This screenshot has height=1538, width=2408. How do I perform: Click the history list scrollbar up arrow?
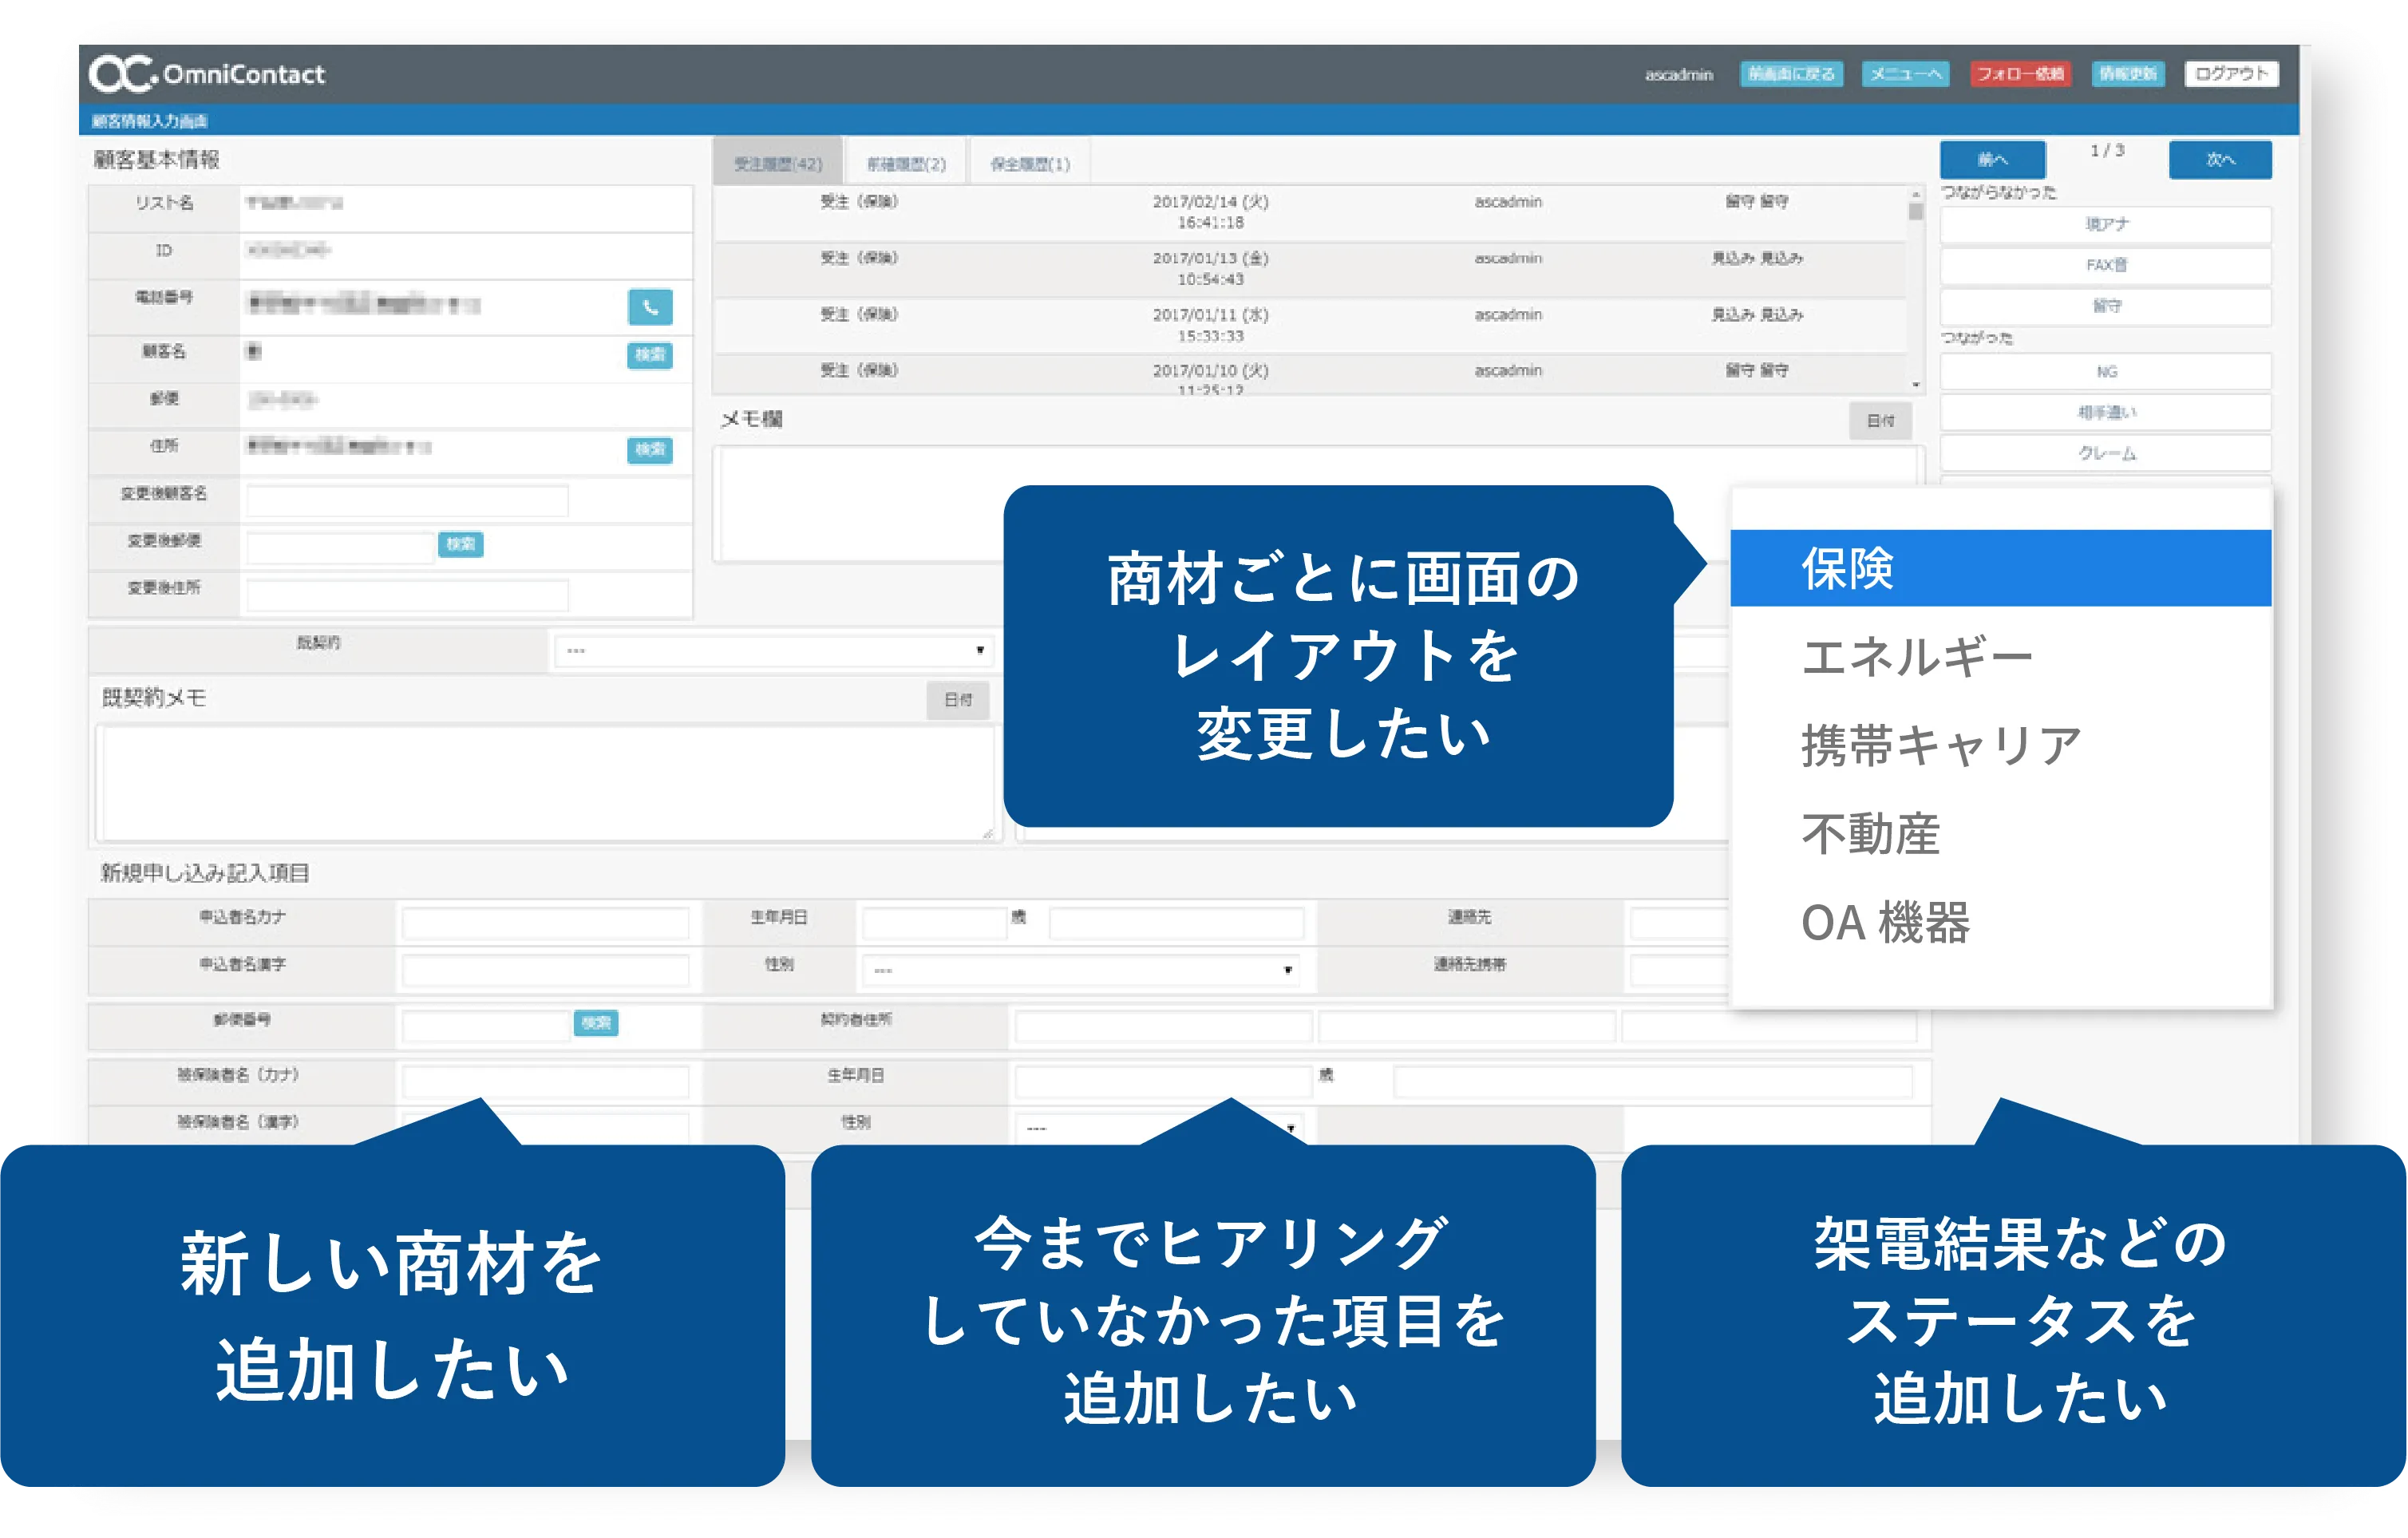1916,195
